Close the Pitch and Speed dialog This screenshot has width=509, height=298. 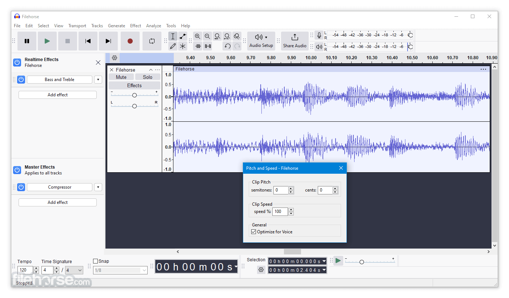pyautogui.click(x=341, y=168)
